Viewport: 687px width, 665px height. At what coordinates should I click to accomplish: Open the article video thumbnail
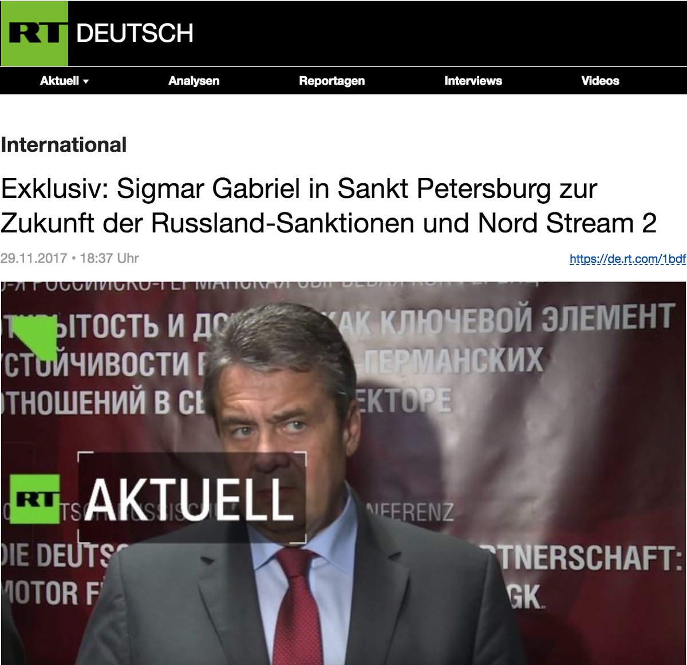343,473
